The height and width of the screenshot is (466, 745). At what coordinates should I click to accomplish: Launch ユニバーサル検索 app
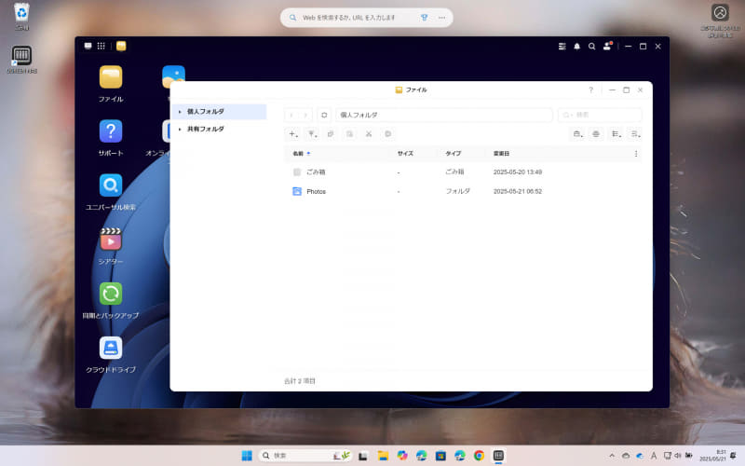click(111, 185)
